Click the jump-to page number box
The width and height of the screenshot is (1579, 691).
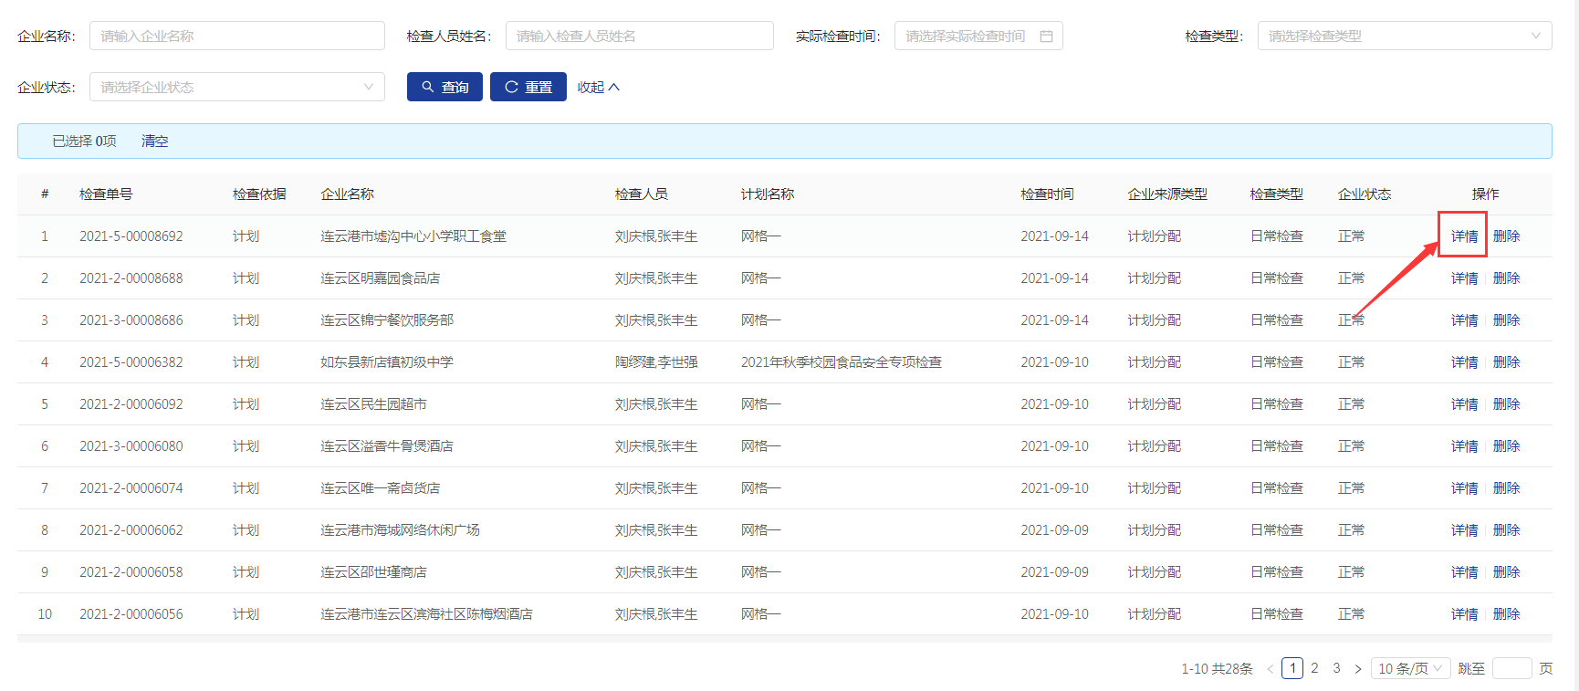tap(1511, 669)
